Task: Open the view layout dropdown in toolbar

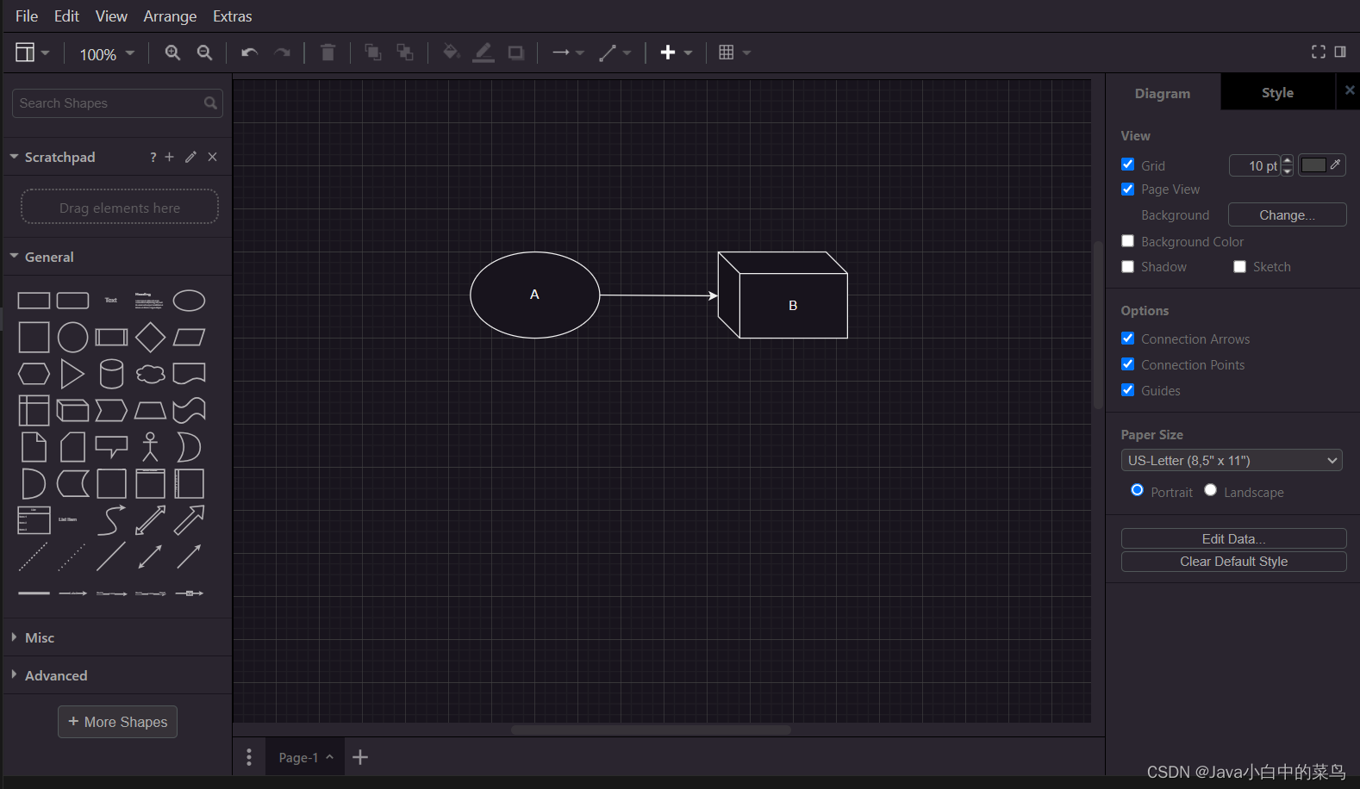Action: tap(32, 53)
